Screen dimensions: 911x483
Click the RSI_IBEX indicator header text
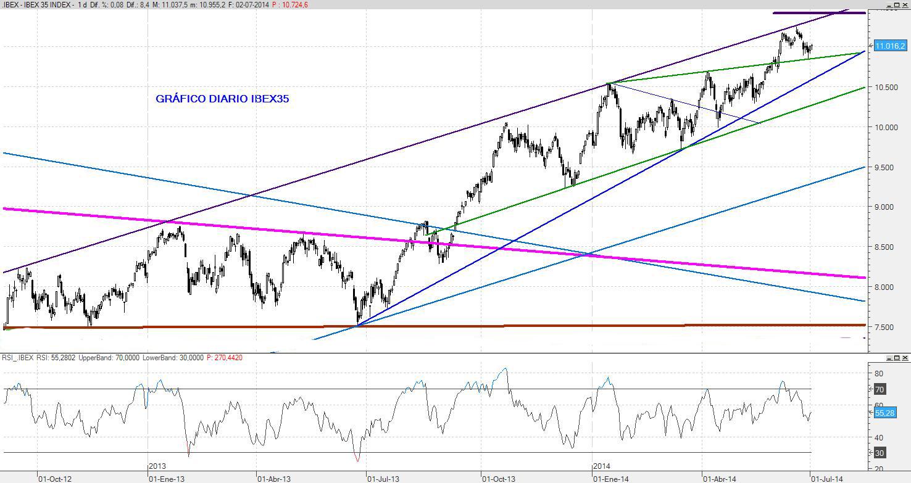[x=17, y=358]
